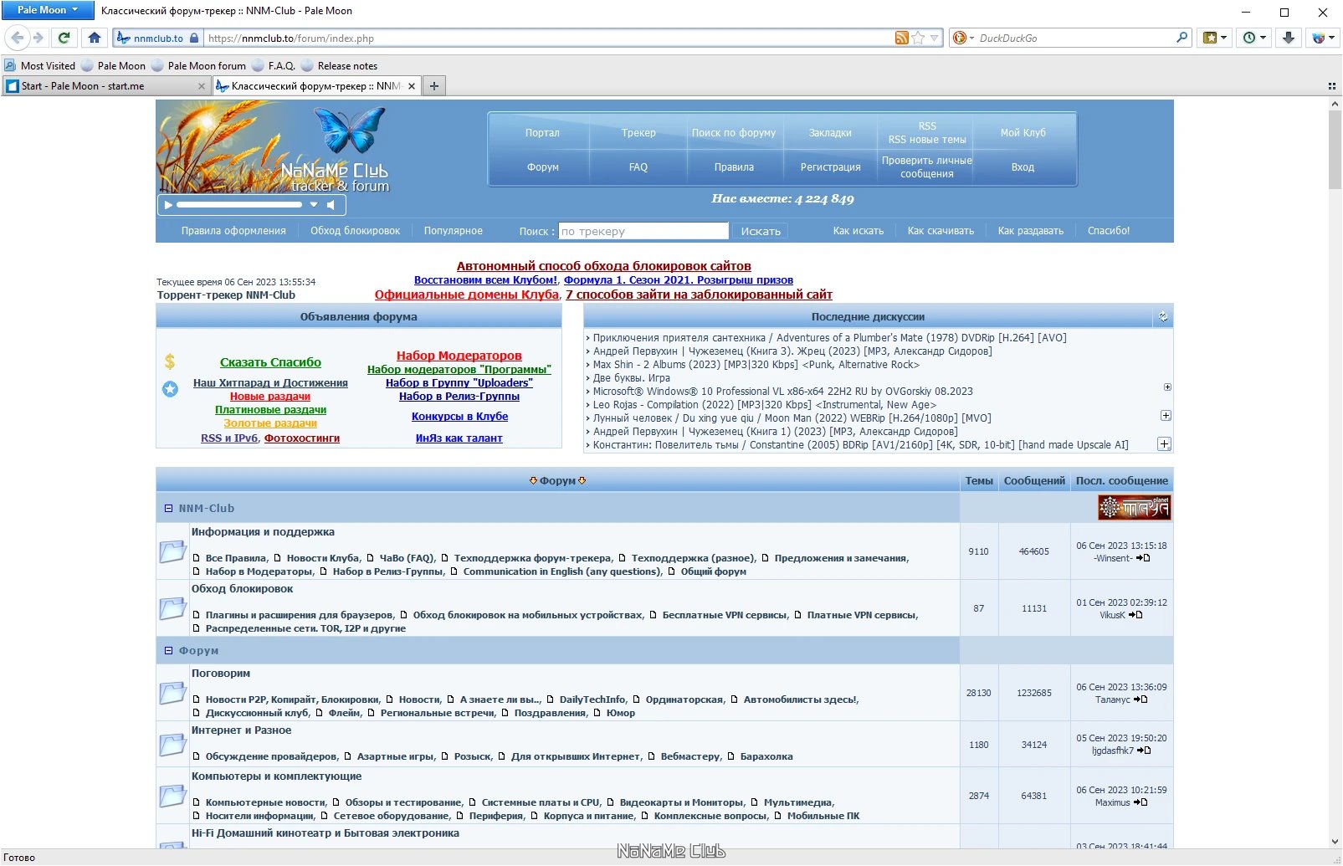
Task: Click the Planet Maya banner image
Action: (1134, 507)
